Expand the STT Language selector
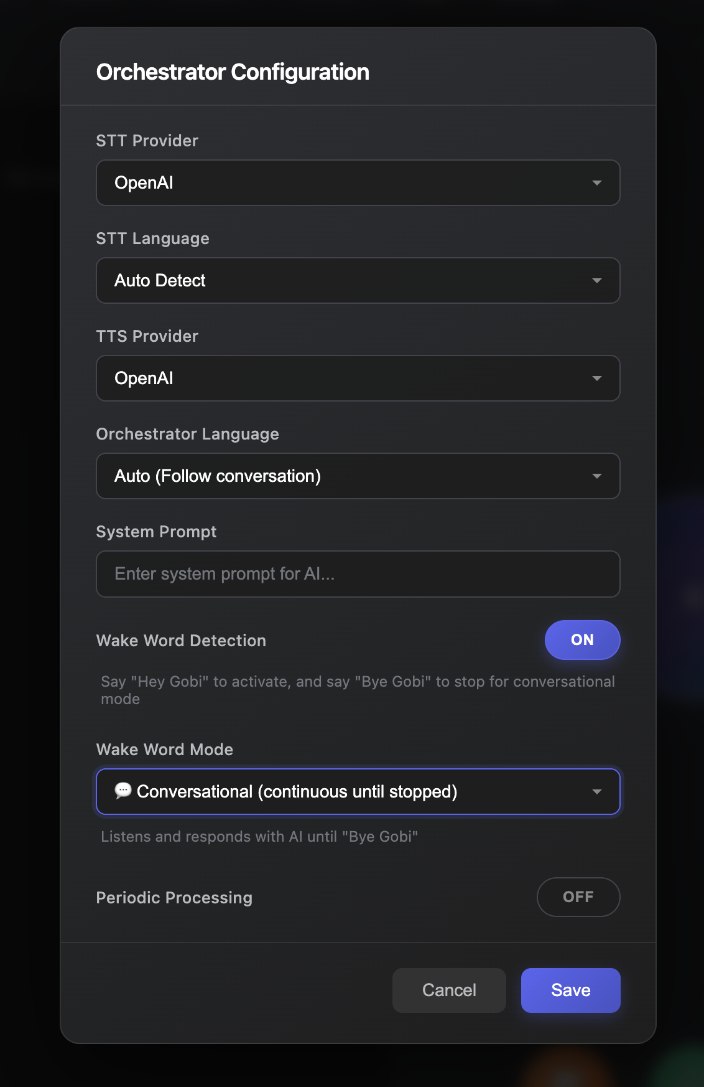 [358, 280]
